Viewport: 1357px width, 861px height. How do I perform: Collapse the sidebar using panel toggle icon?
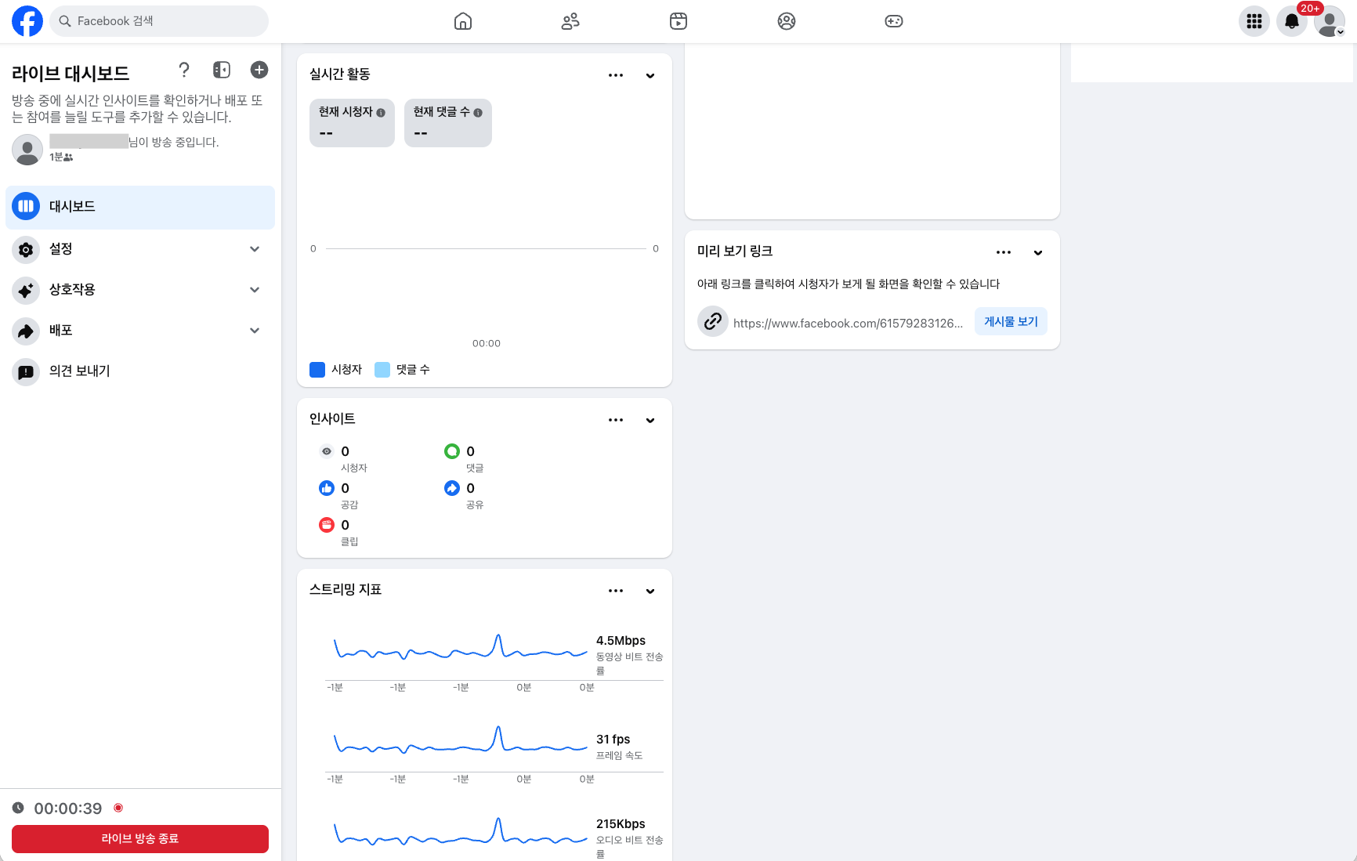[x=222, y=70]
